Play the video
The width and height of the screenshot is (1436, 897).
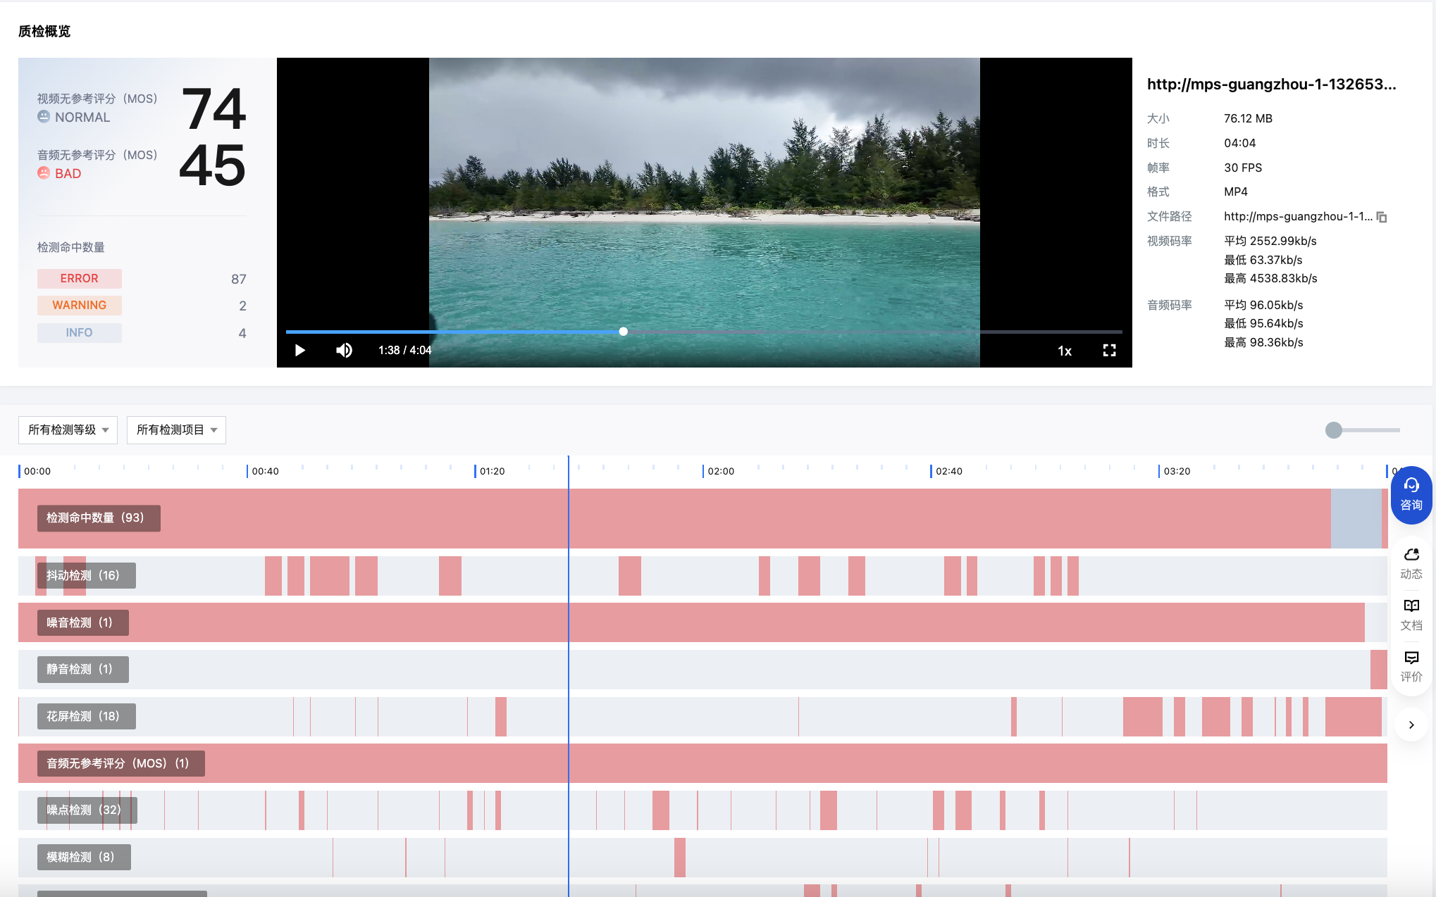299,351
